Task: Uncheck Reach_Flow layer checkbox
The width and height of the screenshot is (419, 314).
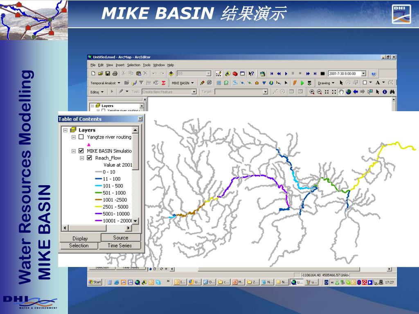Action: coord(90,158)
